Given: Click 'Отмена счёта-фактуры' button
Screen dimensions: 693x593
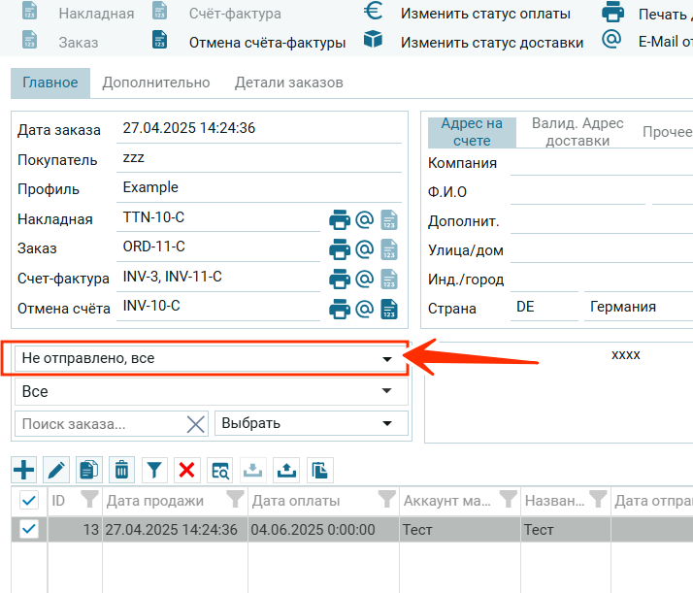Looking at the screenshot, I should coord(267,43).
